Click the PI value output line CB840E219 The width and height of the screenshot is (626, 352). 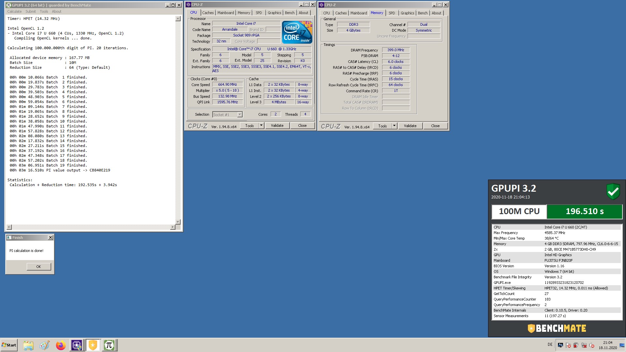coord(60,170)
